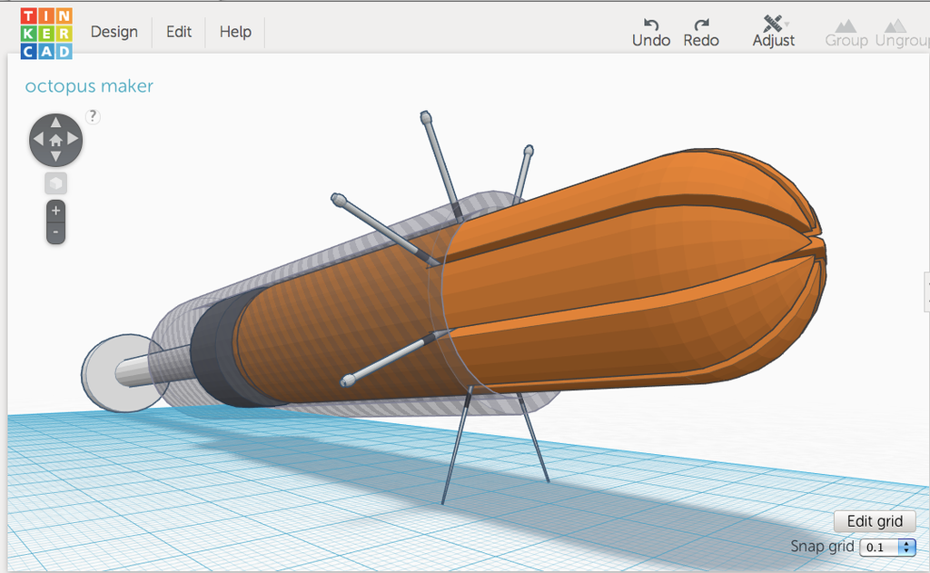
Task: Open the Edit menu
Action: point(179,32)
